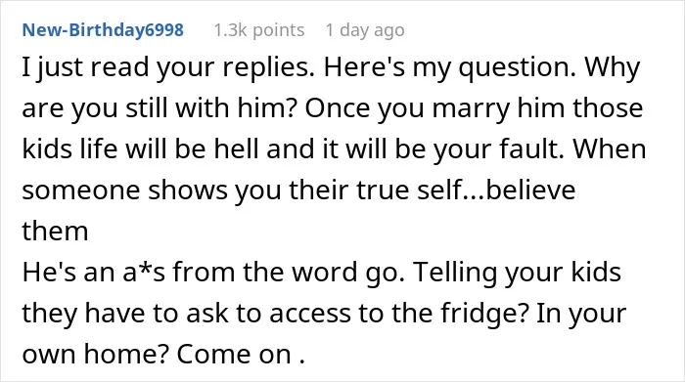Click the text 'Here's my question.'
Viewport: 685px width, 382px height.
(x=449, y=67)
